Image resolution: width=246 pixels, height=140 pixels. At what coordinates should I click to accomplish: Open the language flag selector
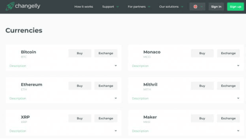tap(197, 7)
